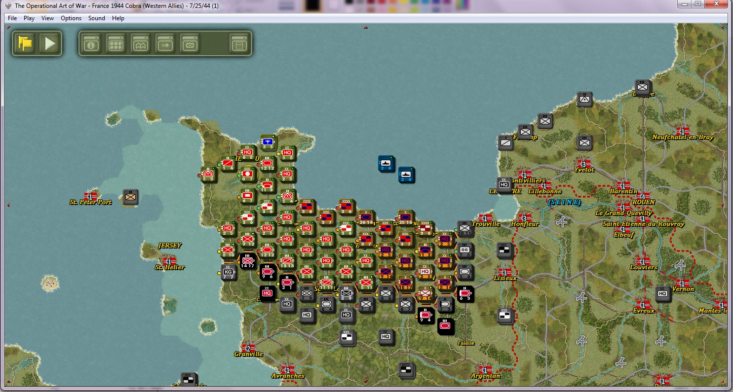Click the flag marker above Avranches
The width and height of the screenshot is (733, 392).
tap(288, 370)
